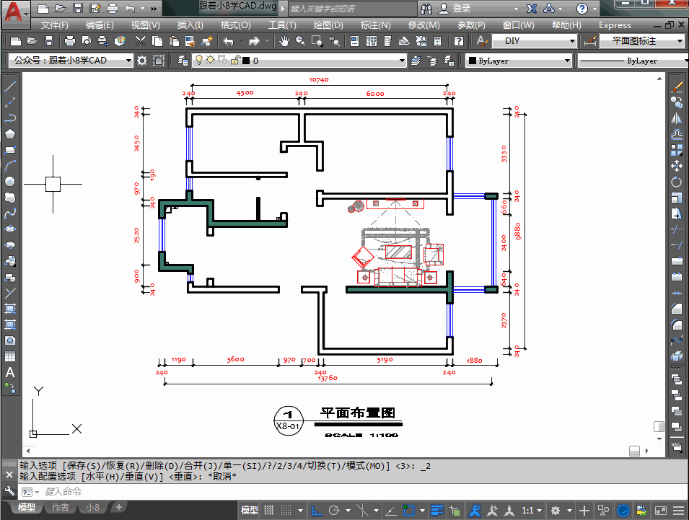Open the 1:1 annotation scale dropdown

532,511
